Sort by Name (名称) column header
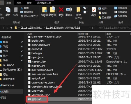The height and width of the screenshot is (104, 131). (30, 34)
